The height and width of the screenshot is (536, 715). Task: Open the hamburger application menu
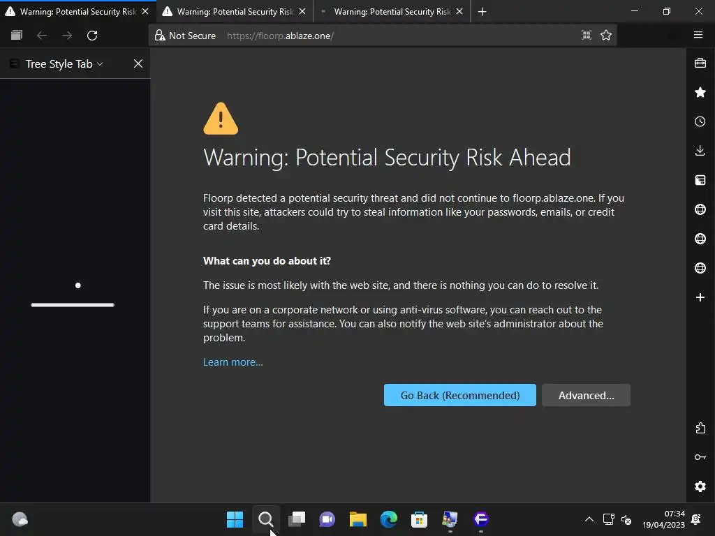coord(698,35)
